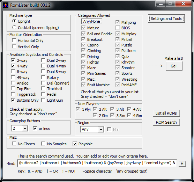Toggle the Fruit Machine category checkbox
Viewport: 194px width, 182px height.
pos(83,85)
